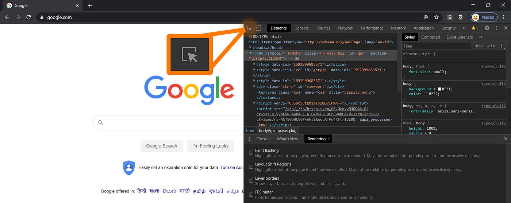
Task: Open the हिन्दी language link
Action: coord(142,191)
